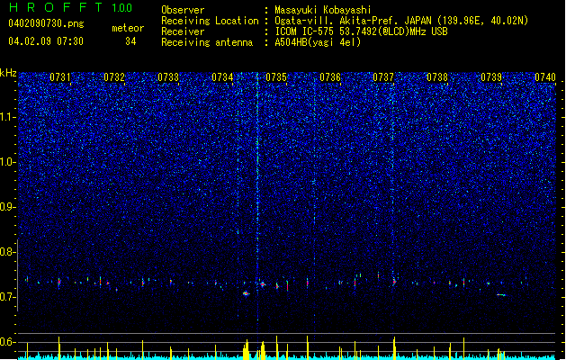566x360 pixels.
Task: Click the meteor count label
Action: tap(128, 28)
